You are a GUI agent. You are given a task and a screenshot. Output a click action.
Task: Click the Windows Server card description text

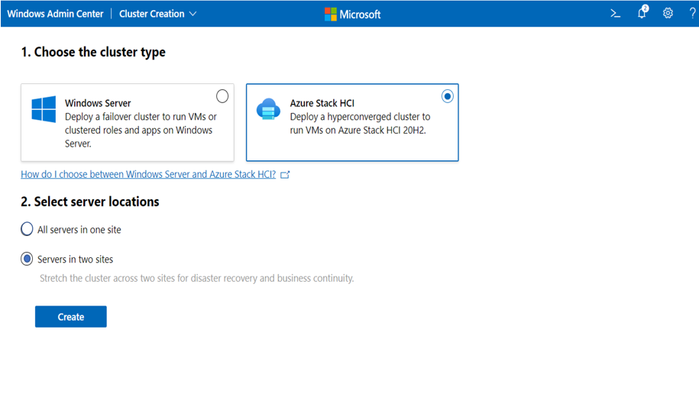pyautogui.click(x=141, y=130)
